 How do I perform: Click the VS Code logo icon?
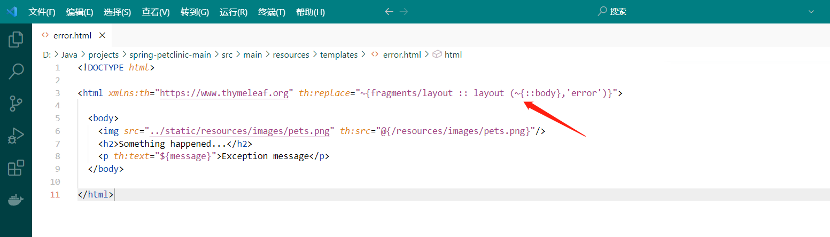pos(12,12)
